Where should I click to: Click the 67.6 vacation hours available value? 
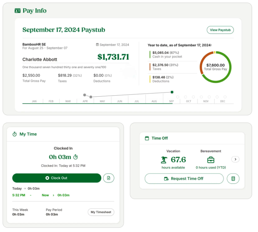[x=178, y=160]
